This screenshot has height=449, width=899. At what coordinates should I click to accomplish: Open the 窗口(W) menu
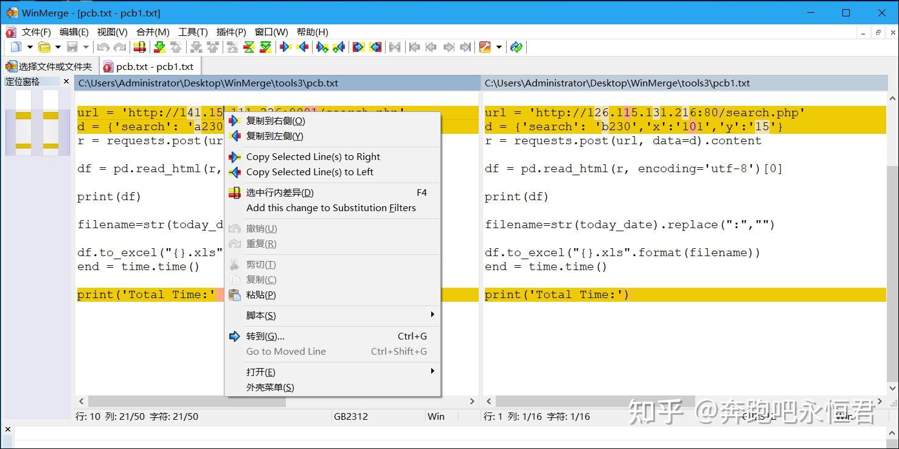coord(271,32)
